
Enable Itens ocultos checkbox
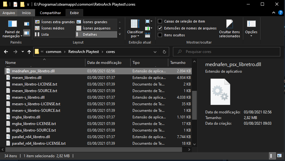coord(160,35)
